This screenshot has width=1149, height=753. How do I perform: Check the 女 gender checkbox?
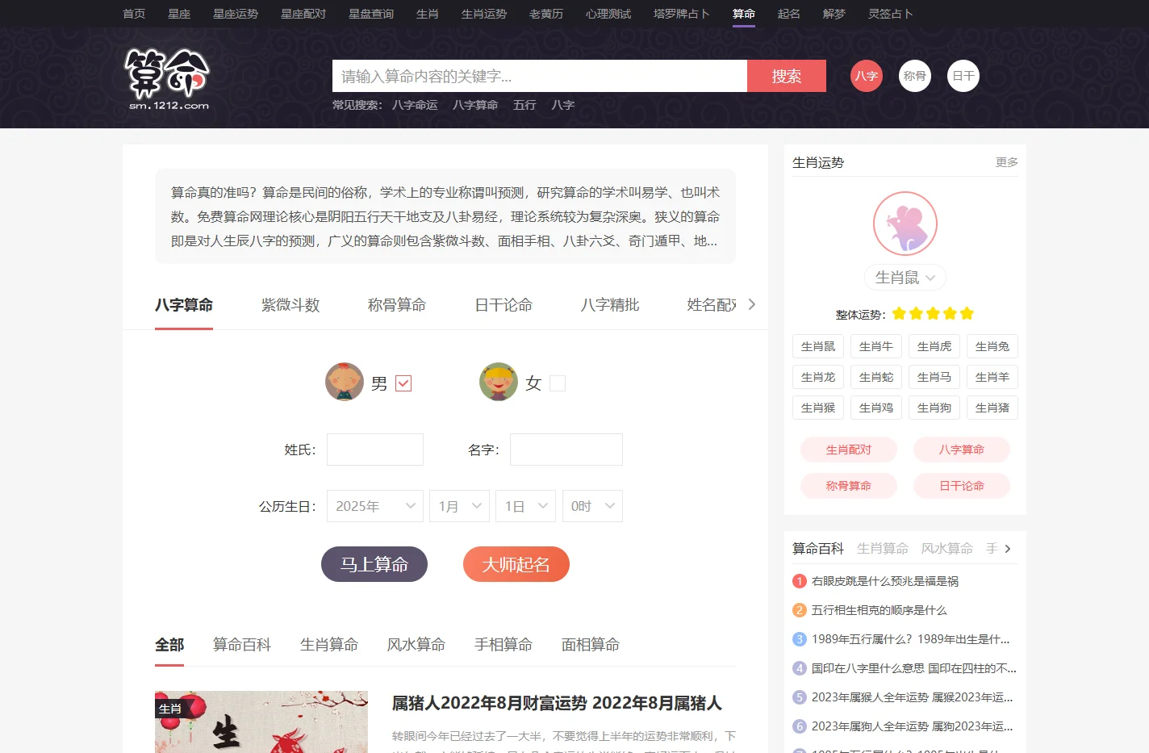click(x=558, y=383)
